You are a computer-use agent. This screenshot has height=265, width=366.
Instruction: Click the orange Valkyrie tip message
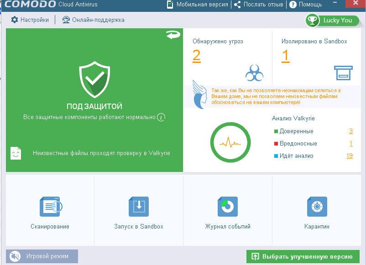pos(276,96)
